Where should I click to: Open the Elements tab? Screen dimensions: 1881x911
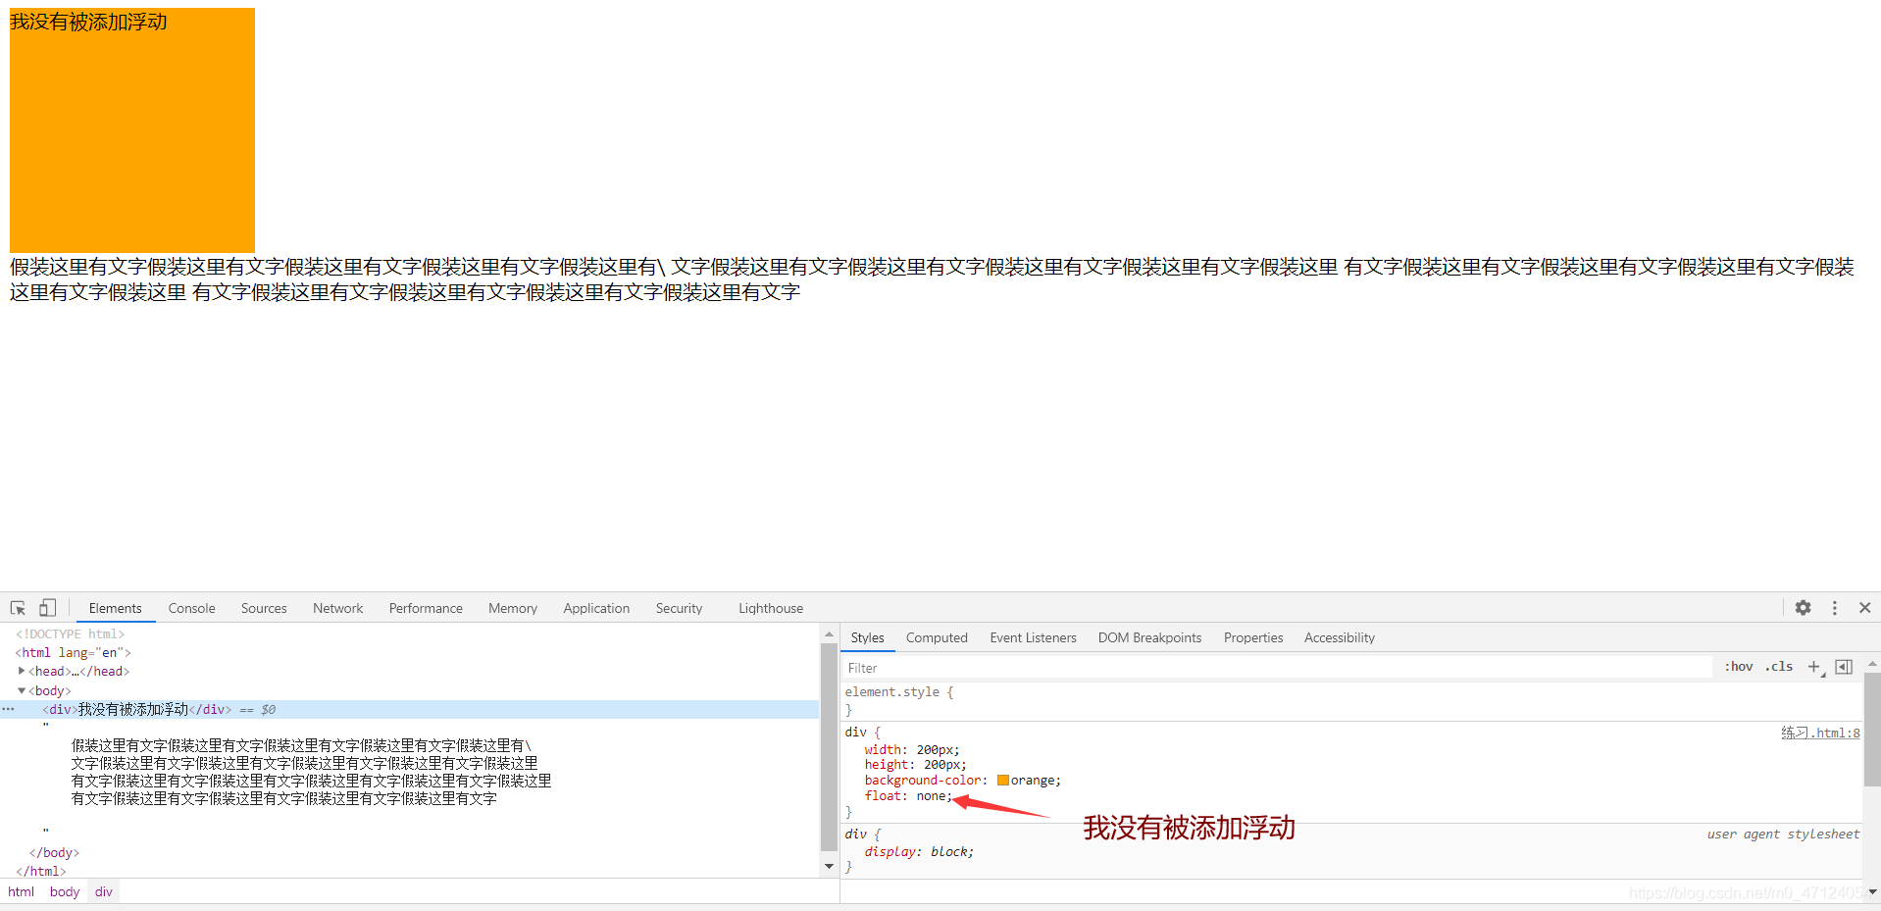pos(116,608)
